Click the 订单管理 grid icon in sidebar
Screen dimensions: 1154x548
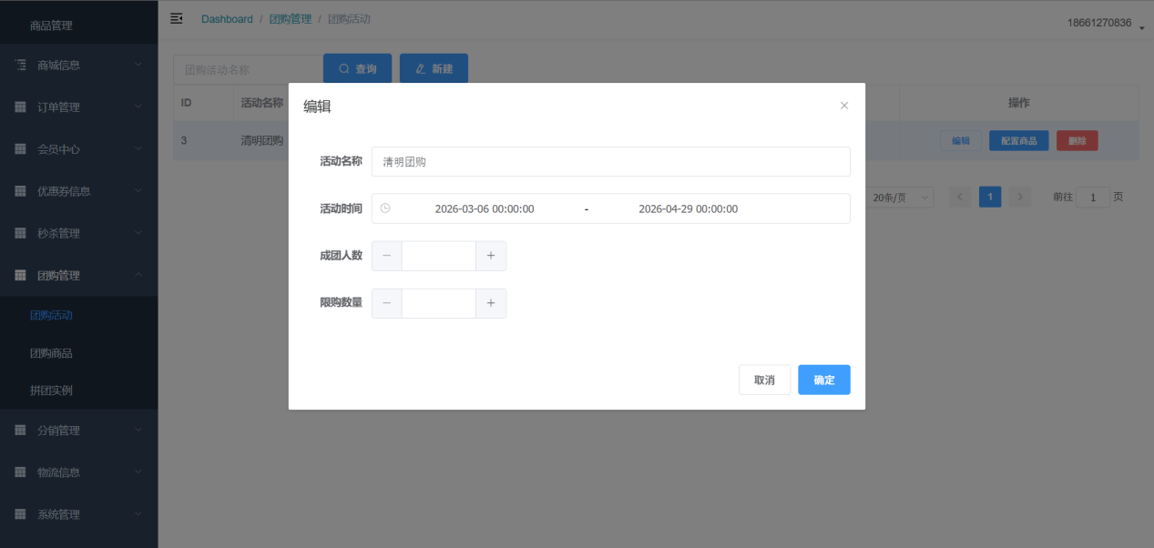point(21,107)
